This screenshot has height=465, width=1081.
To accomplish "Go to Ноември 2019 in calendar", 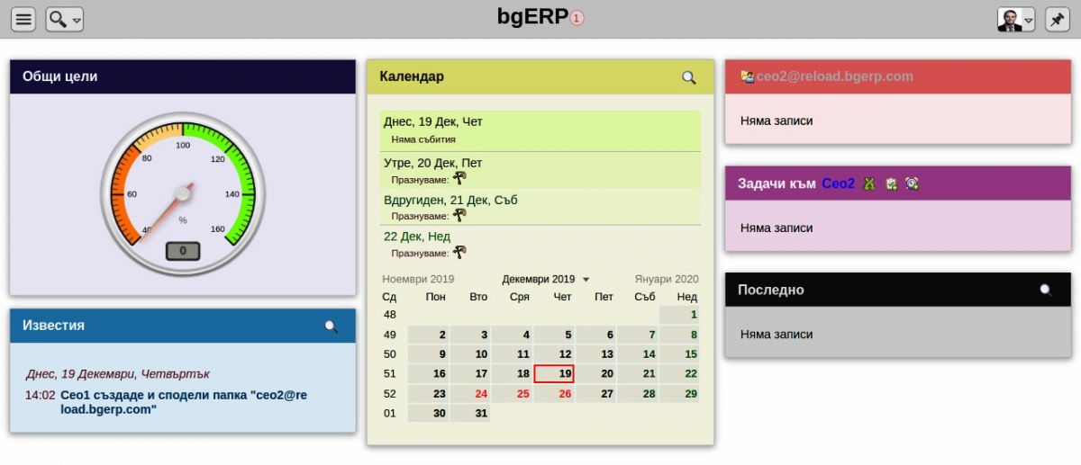I will click(x=418, y=279).
